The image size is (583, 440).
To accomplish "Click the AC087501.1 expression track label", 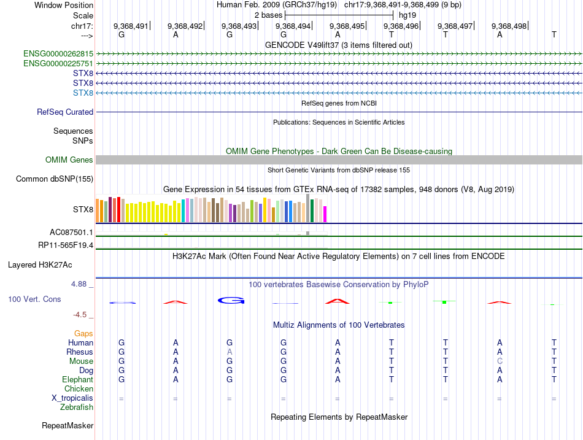I will [71, 233].
